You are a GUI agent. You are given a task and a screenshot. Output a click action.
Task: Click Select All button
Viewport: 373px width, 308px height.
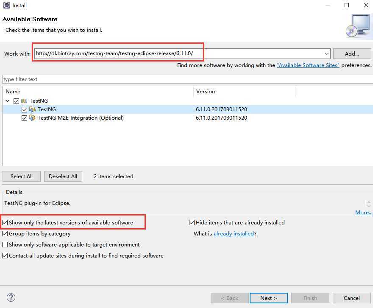point(22,176)
